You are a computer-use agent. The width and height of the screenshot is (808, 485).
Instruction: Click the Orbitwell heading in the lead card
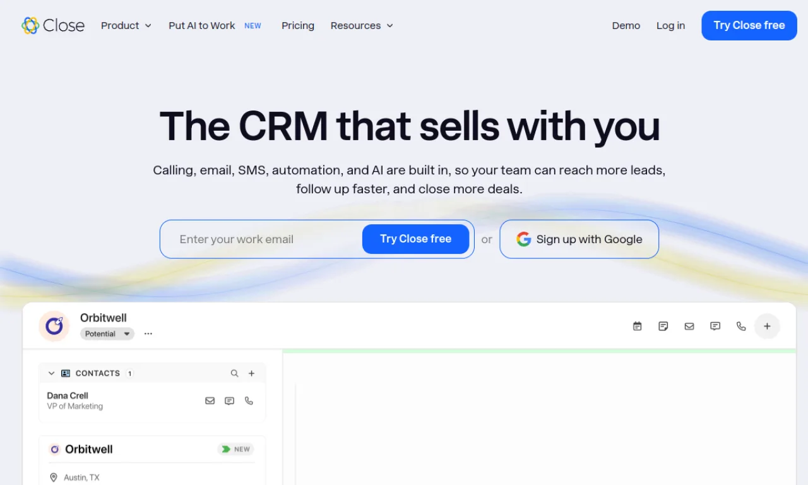(89, 449)
